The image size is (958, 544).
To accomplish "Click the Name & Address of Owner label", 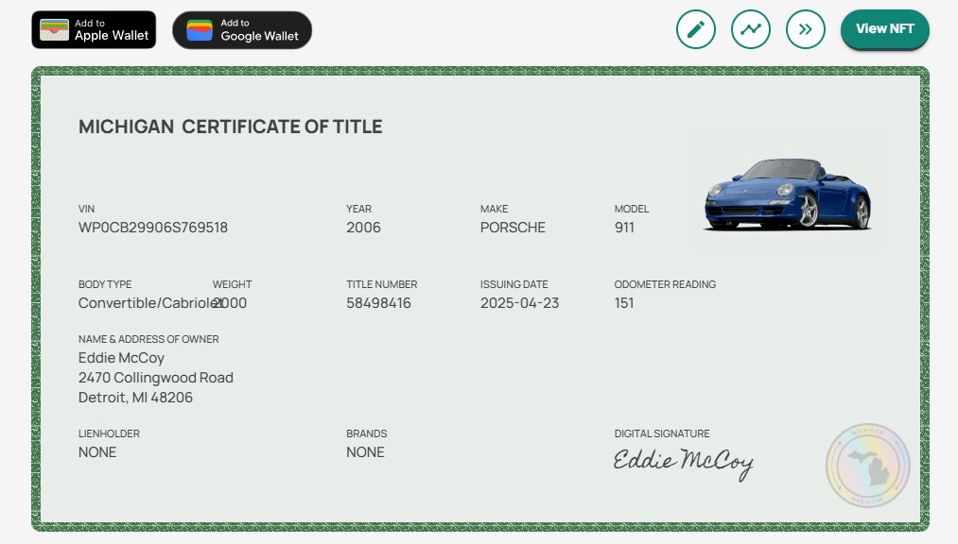I will click(x=148, y=339).
